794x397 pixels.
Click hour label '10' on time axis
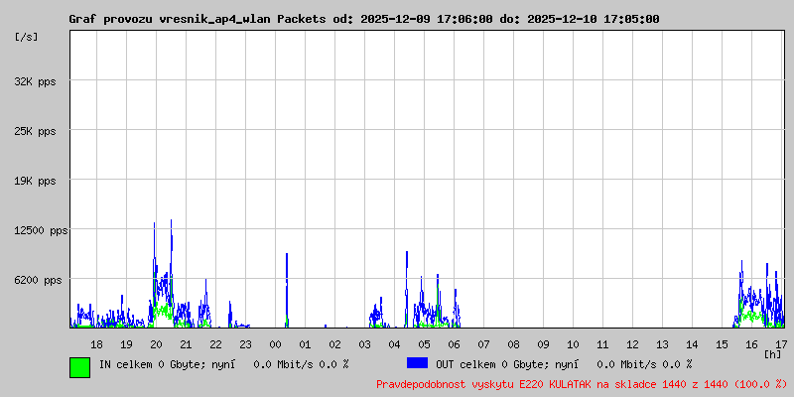pyautogui.click(x=574, y=344)
